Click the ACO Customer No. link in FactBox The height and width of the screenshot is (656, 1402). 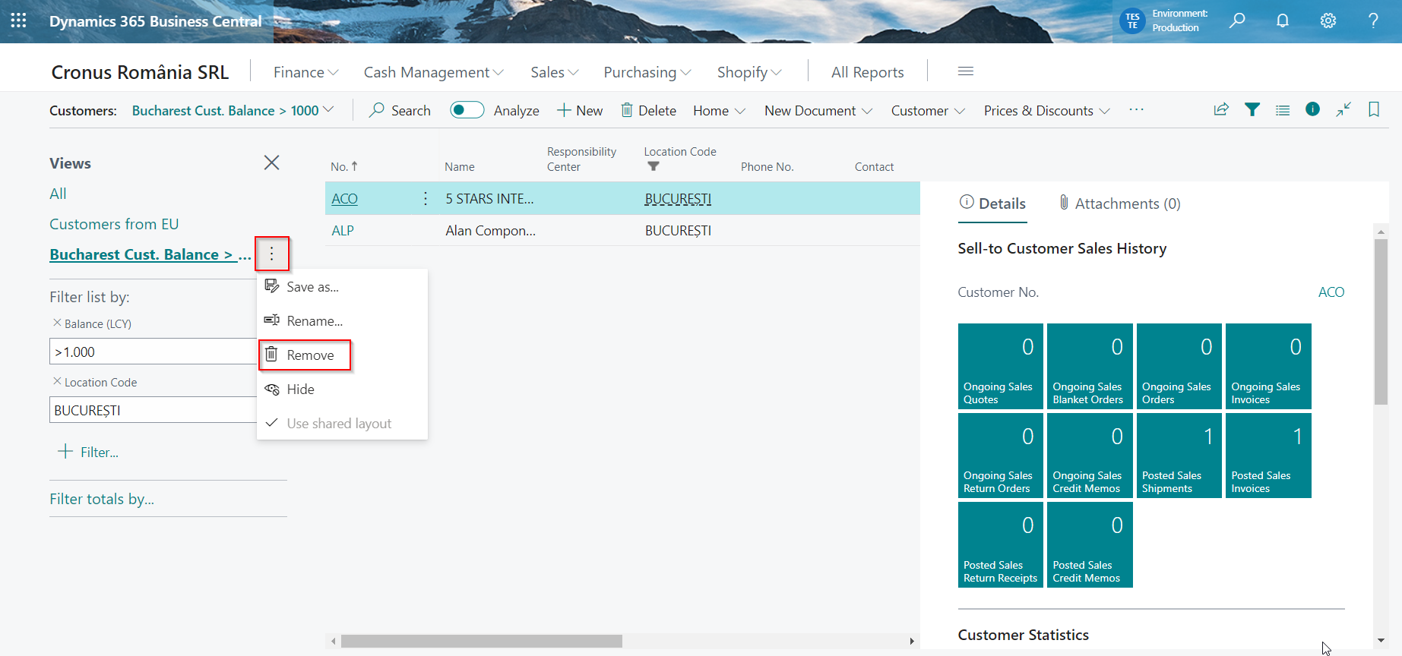click(x=1331, y=292)
